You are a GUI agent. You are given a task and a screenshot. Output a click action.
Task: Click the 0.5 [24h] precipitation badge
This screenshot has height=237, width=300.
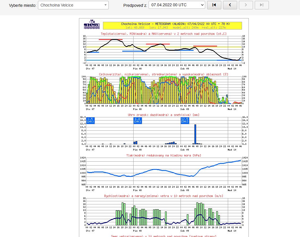pos(91,120)
